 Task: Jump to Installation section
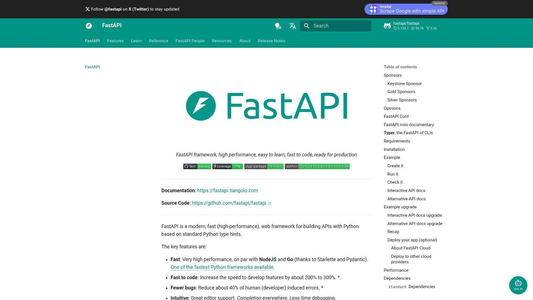(x=394, y=149)
